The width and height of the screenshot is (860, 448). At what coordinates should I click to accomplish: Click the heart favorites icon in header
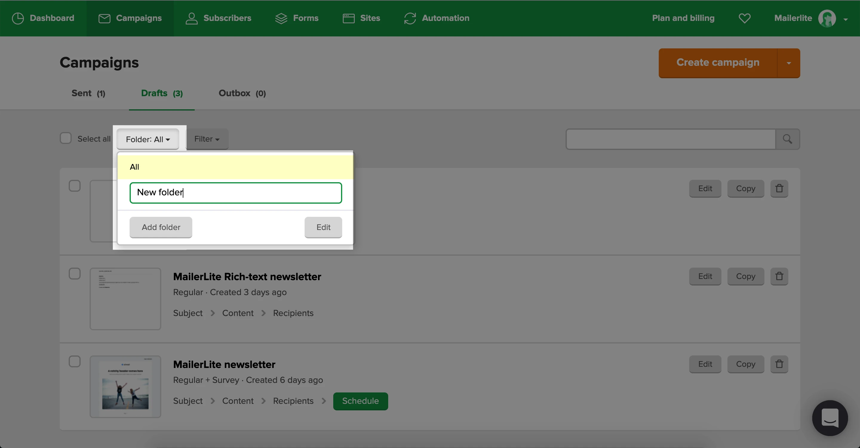[x=744, y=18]
